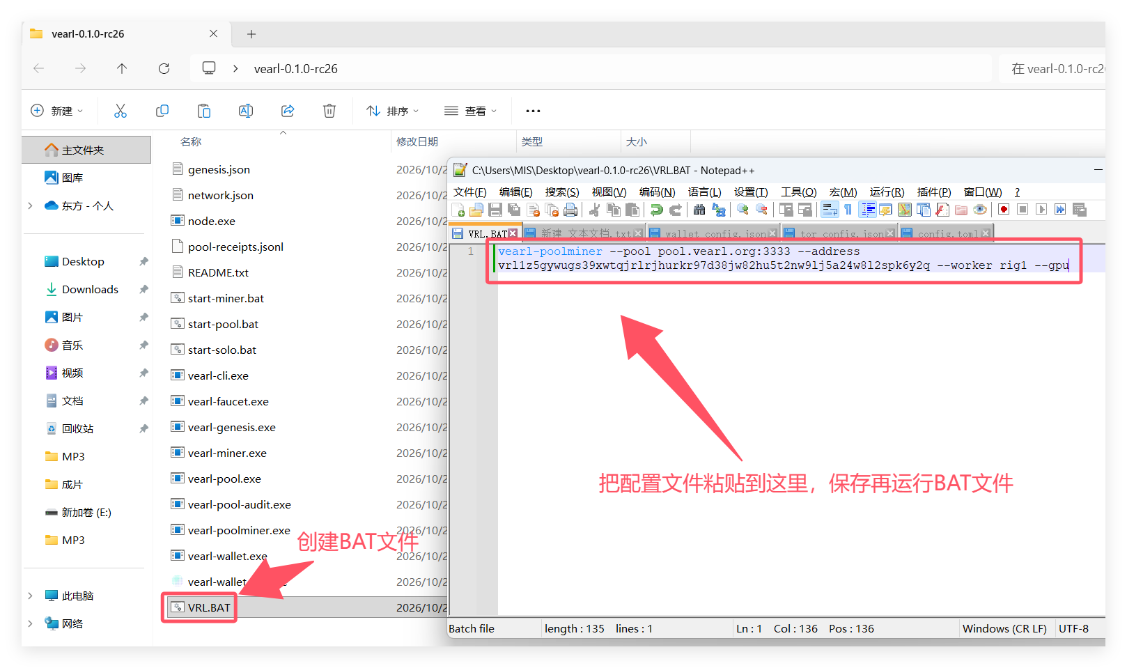Expand the 此电脑 tree node

tap(30, 596)
